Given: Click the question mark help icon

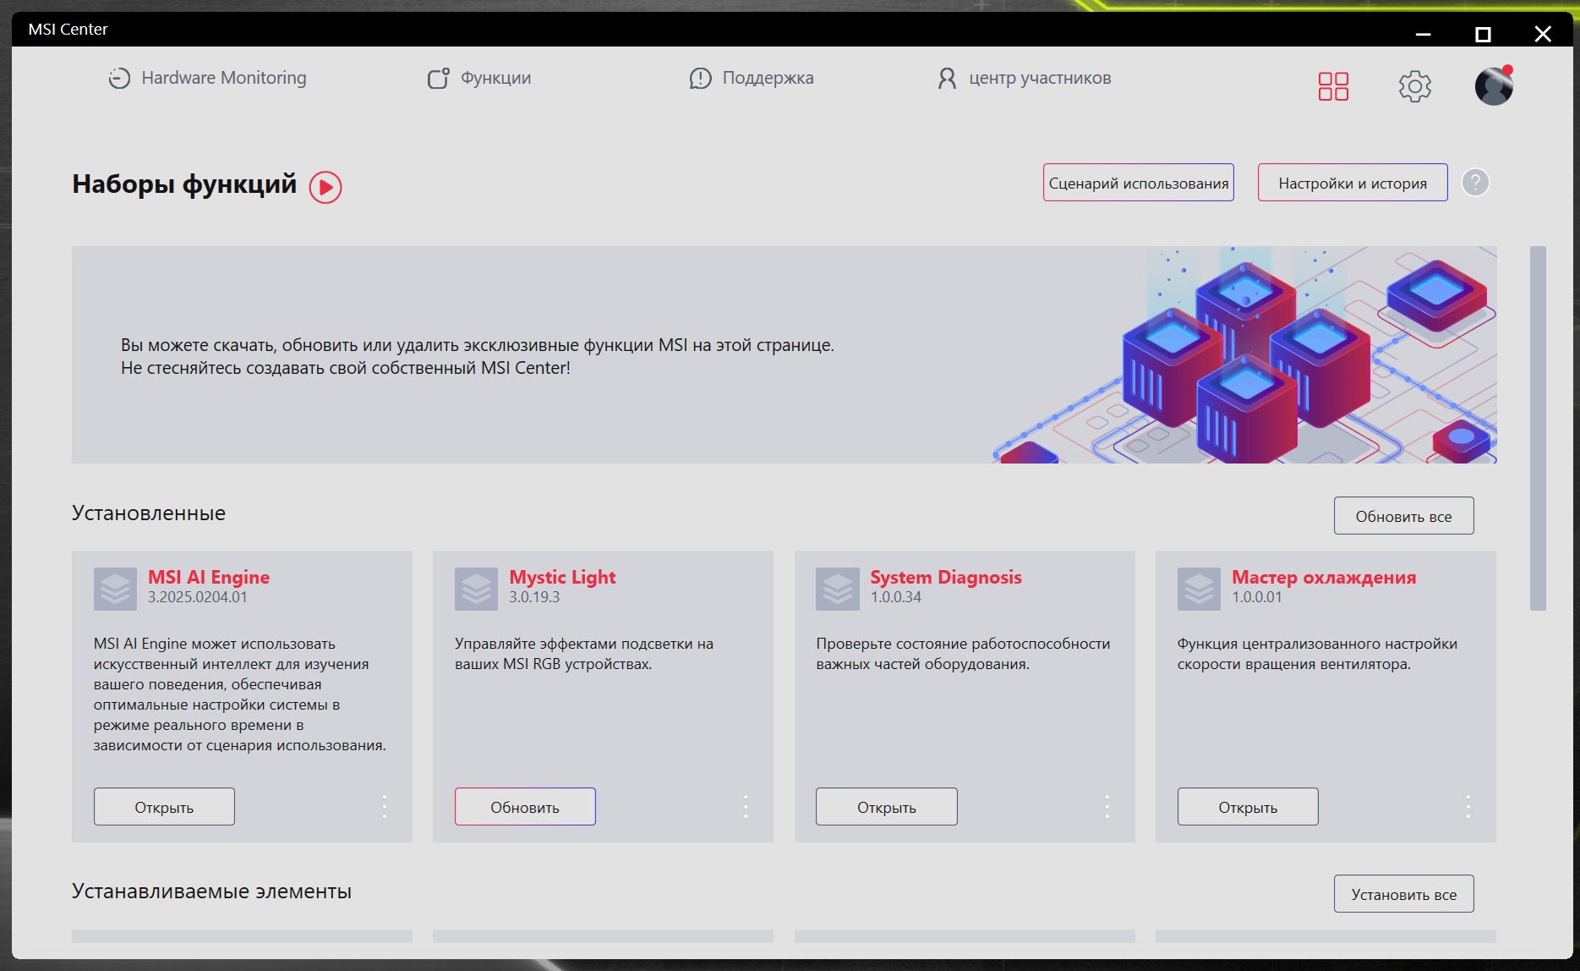Looking at the screenshot, I should click(x=1475, y=182).
